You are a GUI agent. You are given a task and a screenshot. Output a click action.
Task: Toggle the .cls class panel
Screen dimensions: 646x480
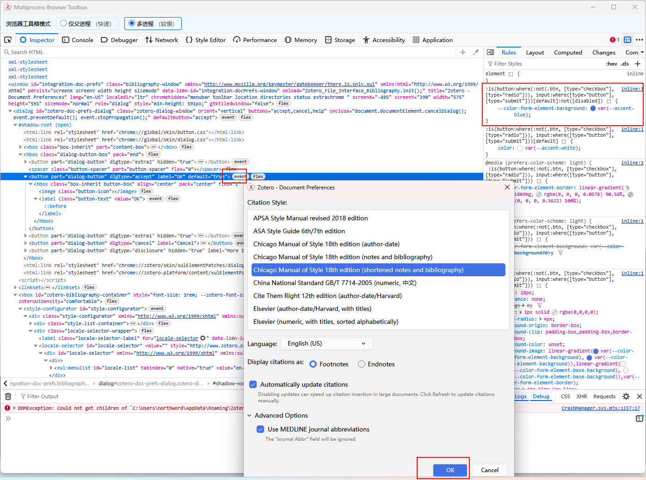(625, 64)
